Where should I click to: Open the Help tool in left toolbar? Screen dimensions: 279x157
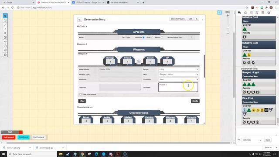(x=5, y=55)
